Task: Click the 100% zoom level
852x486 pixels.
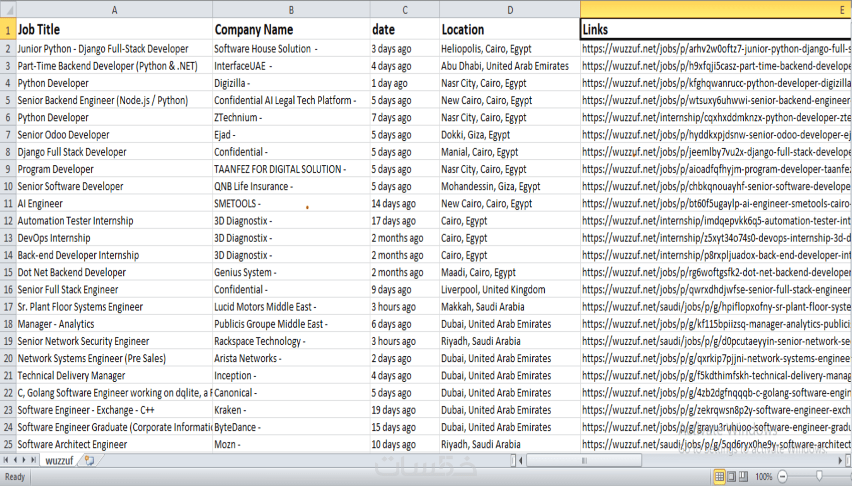Action: [x=763, y=476]
